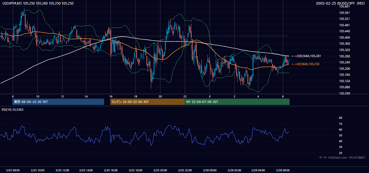Click price scale value 105.080
The height and width of the screenshot is (173, 369).
pos(344,87)
